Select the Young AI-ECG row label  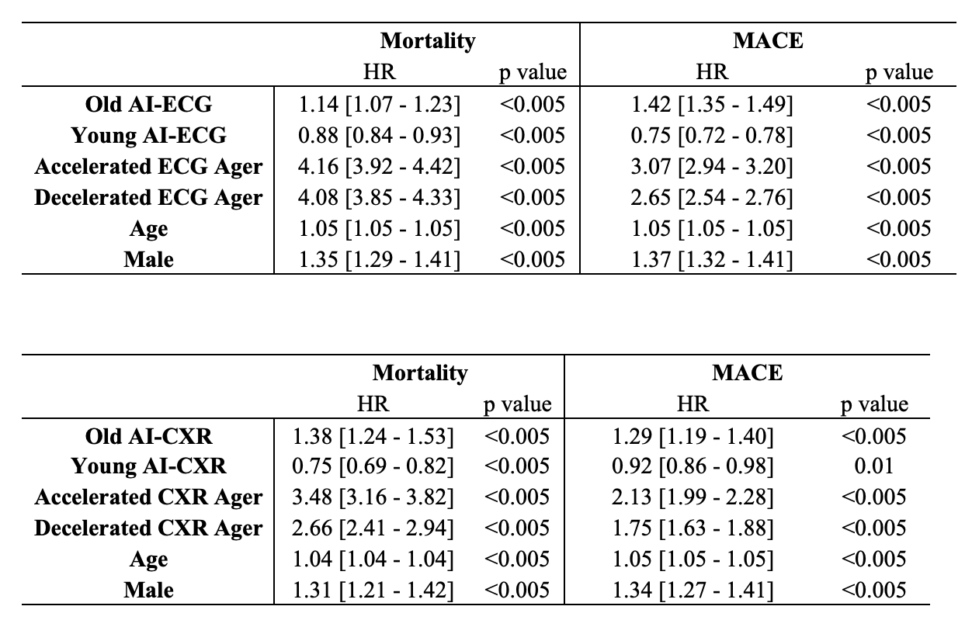[x=148, y=135]
